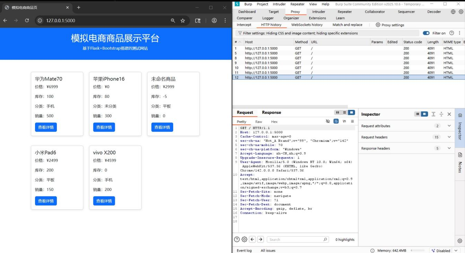Select history row number 12
465x253 pixels.
348,77
